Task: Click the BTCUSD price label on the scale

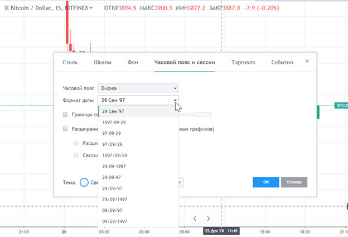Action: coord(341,105)
